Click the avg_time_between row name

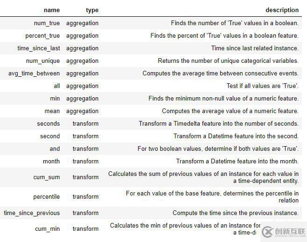click(34, 73)
